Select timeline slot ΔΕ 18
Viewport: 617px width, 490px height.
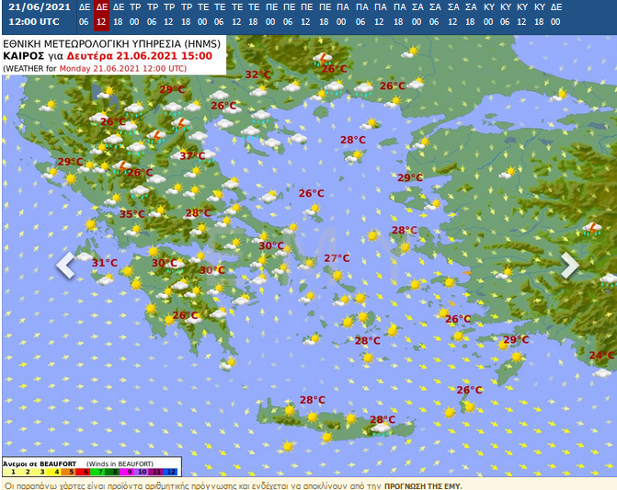point(118,15)
